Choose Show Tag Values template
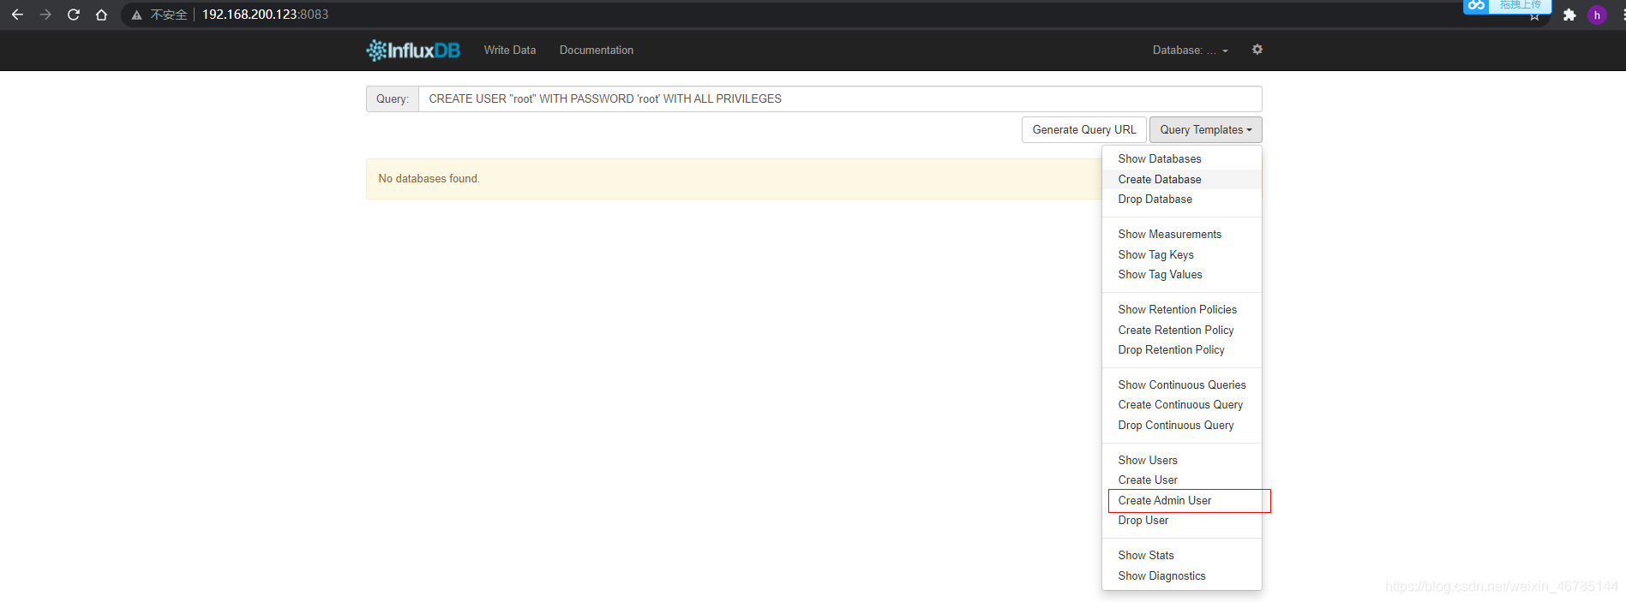 1181,275
